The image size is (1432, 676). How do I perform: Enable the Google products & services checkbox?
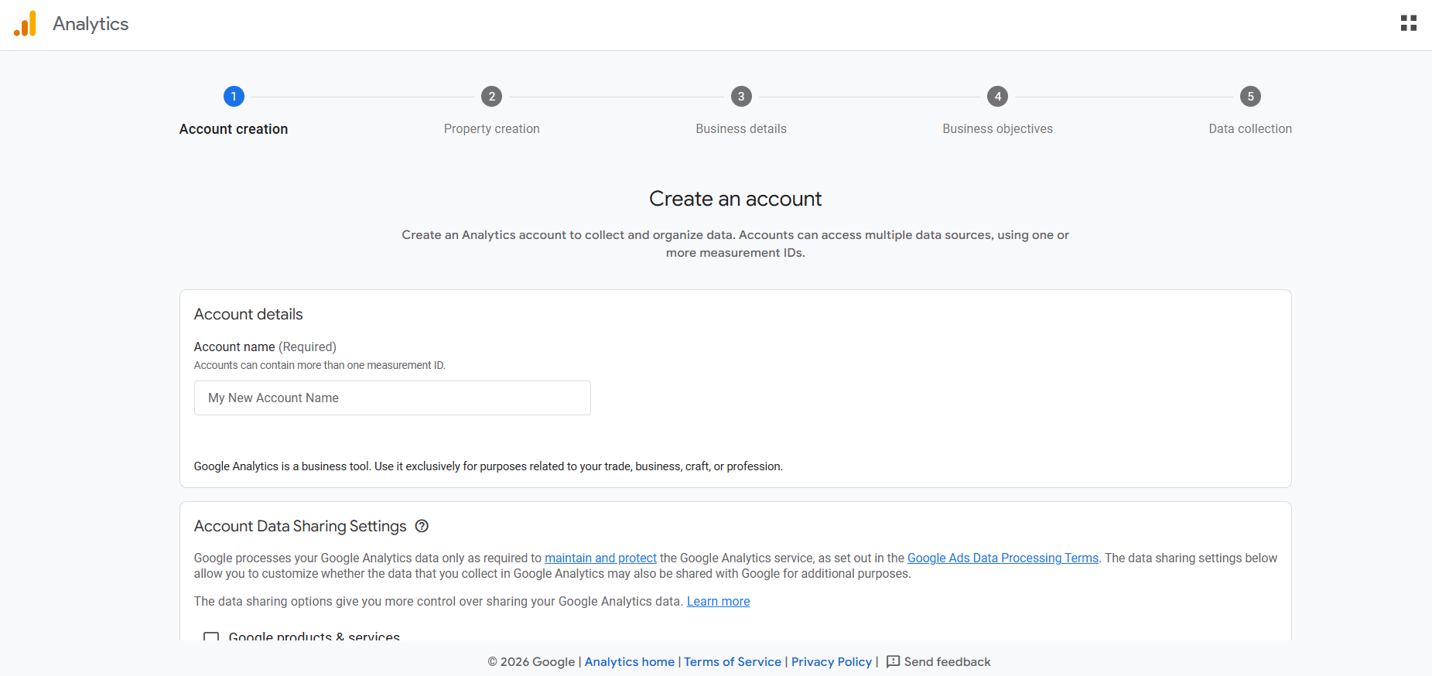[211, 637]
